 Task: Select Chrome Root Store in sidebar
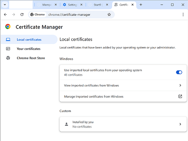[x=31, y=58]
